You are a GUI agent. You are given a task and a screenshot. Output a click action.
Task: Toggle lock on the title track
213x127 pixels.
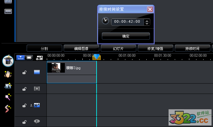pos(24,122)
